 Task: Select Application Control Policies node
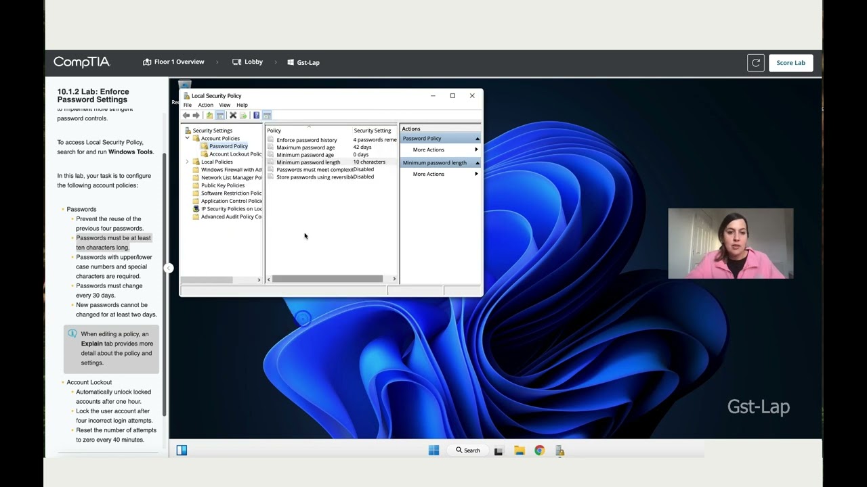[231, 201]
